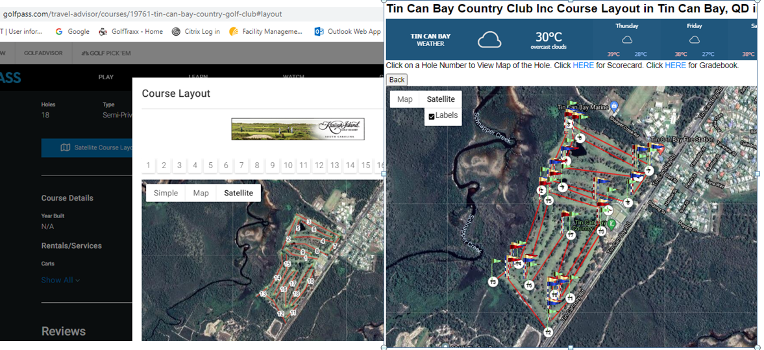Click hole 13 marker on the GolfPass map
The height and width of the screenshot is (350, 764).
click(263, 294)
